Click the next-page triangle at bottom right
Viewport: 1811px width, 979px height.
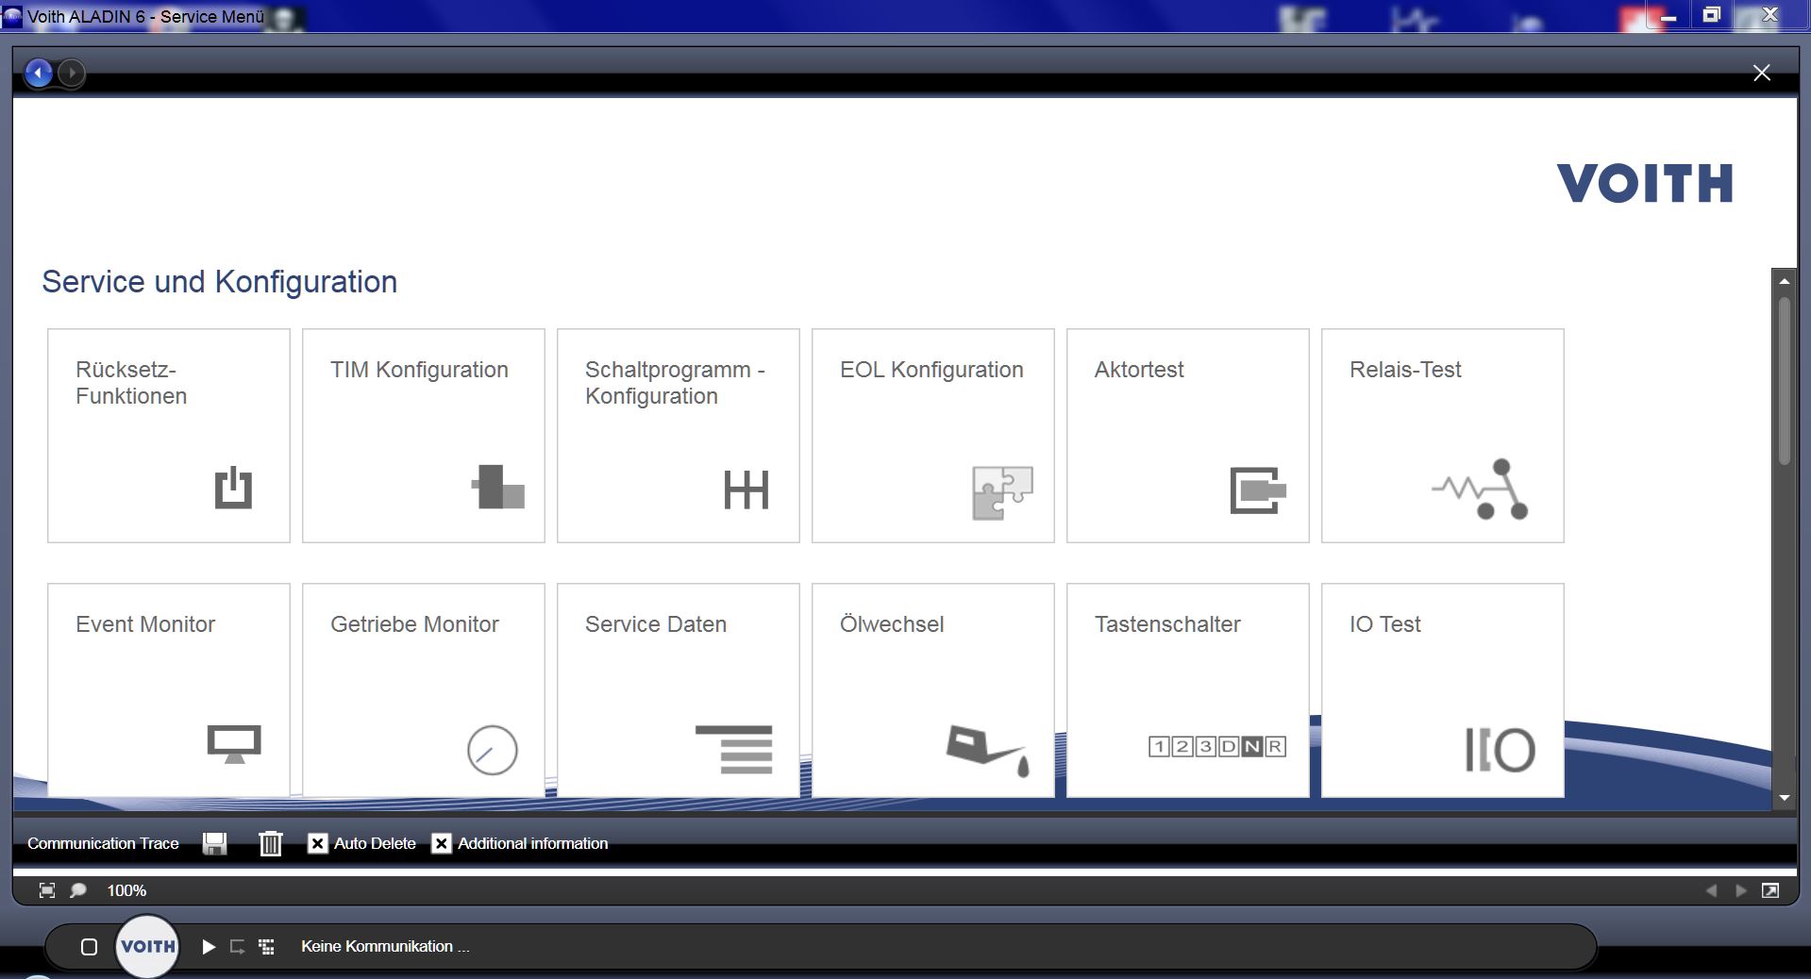tap(1741, 890)
